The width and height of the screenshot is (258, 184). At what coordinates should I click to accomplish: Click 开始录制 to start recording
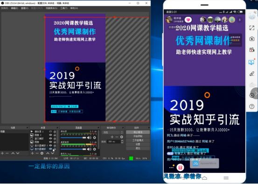pyautogui.click(x=138, y=136)
